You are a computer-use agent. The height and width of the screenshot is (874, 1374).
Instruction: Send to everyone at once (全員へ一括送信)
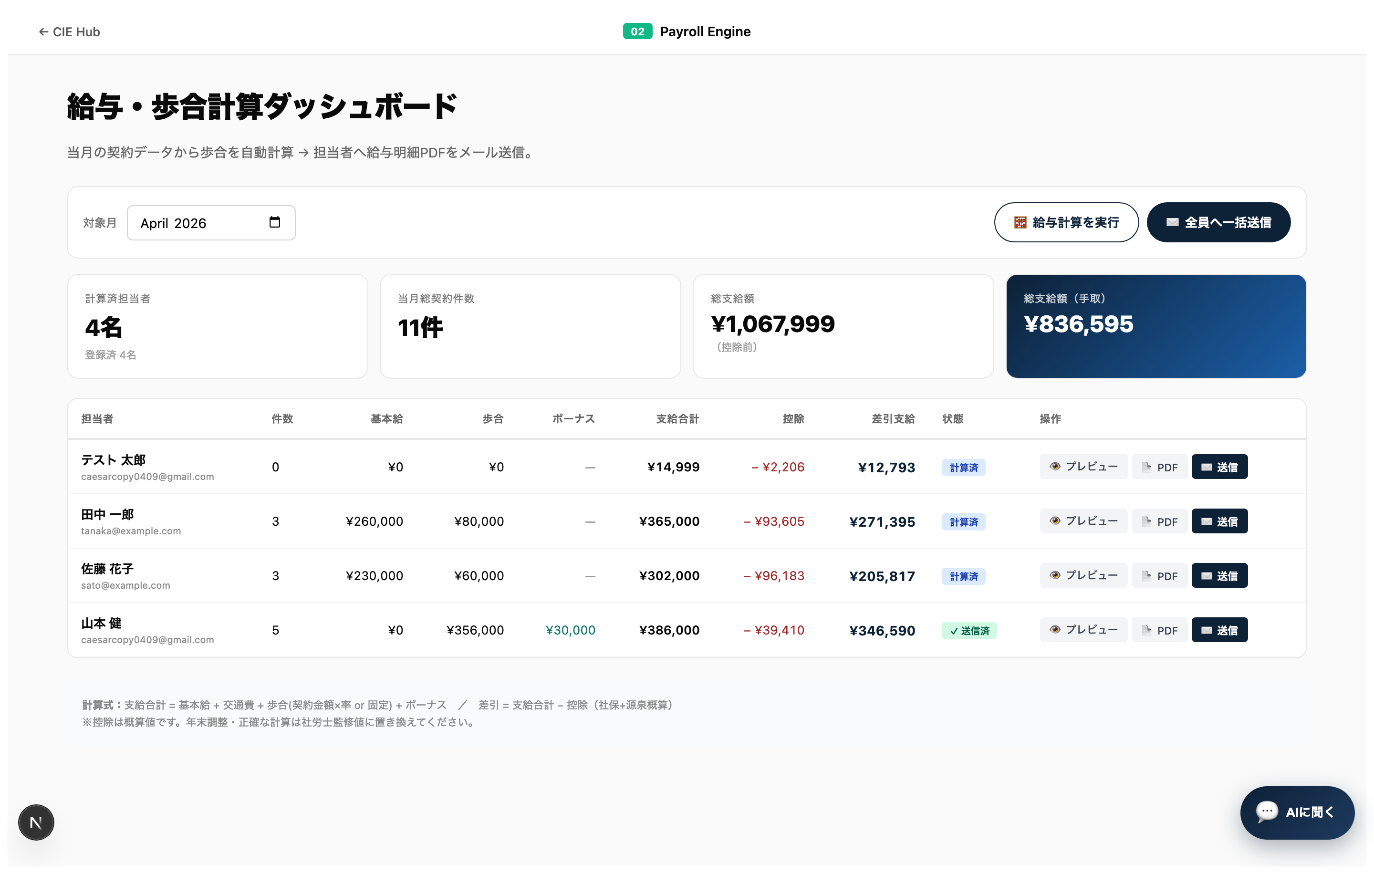[1218, 222]
